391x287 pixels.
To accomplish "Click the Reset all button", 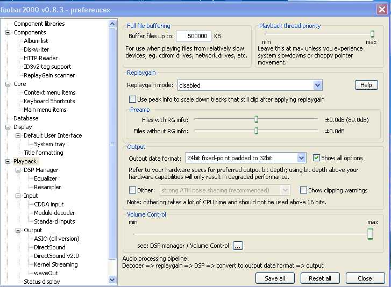I will tap(320, 278).
